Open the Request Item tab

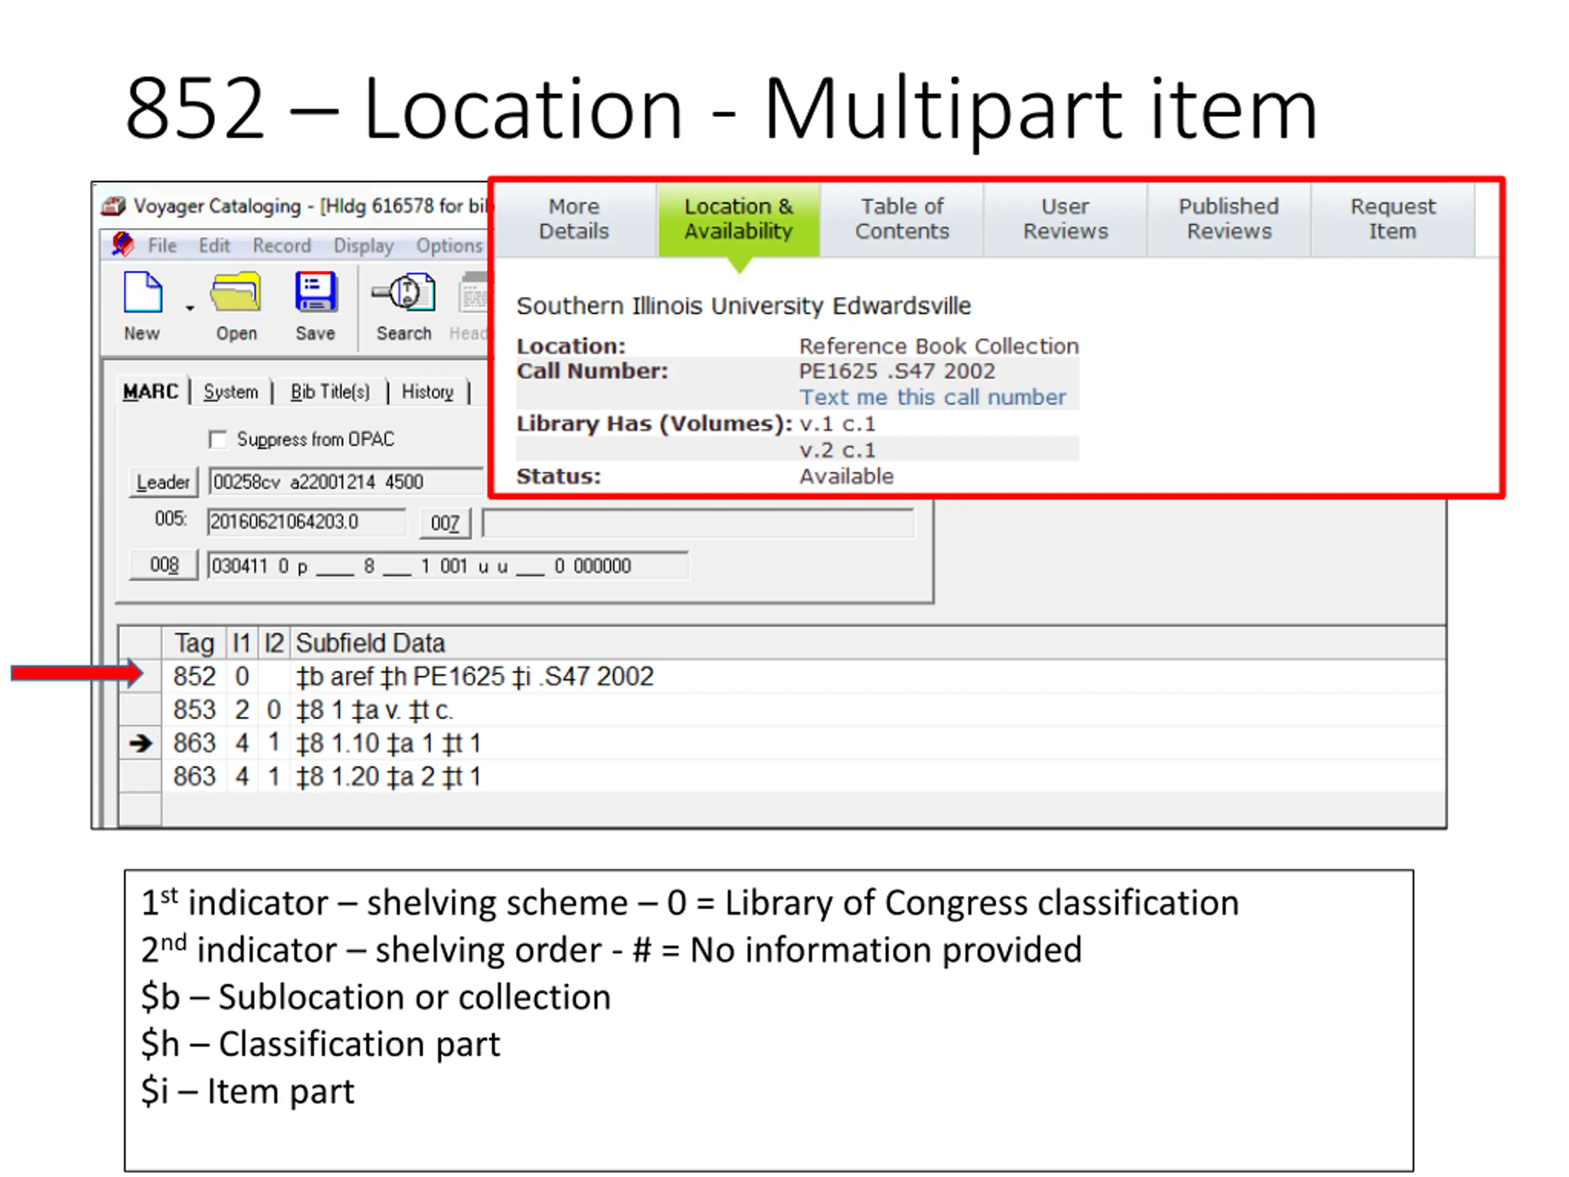tap(1392, 219)
